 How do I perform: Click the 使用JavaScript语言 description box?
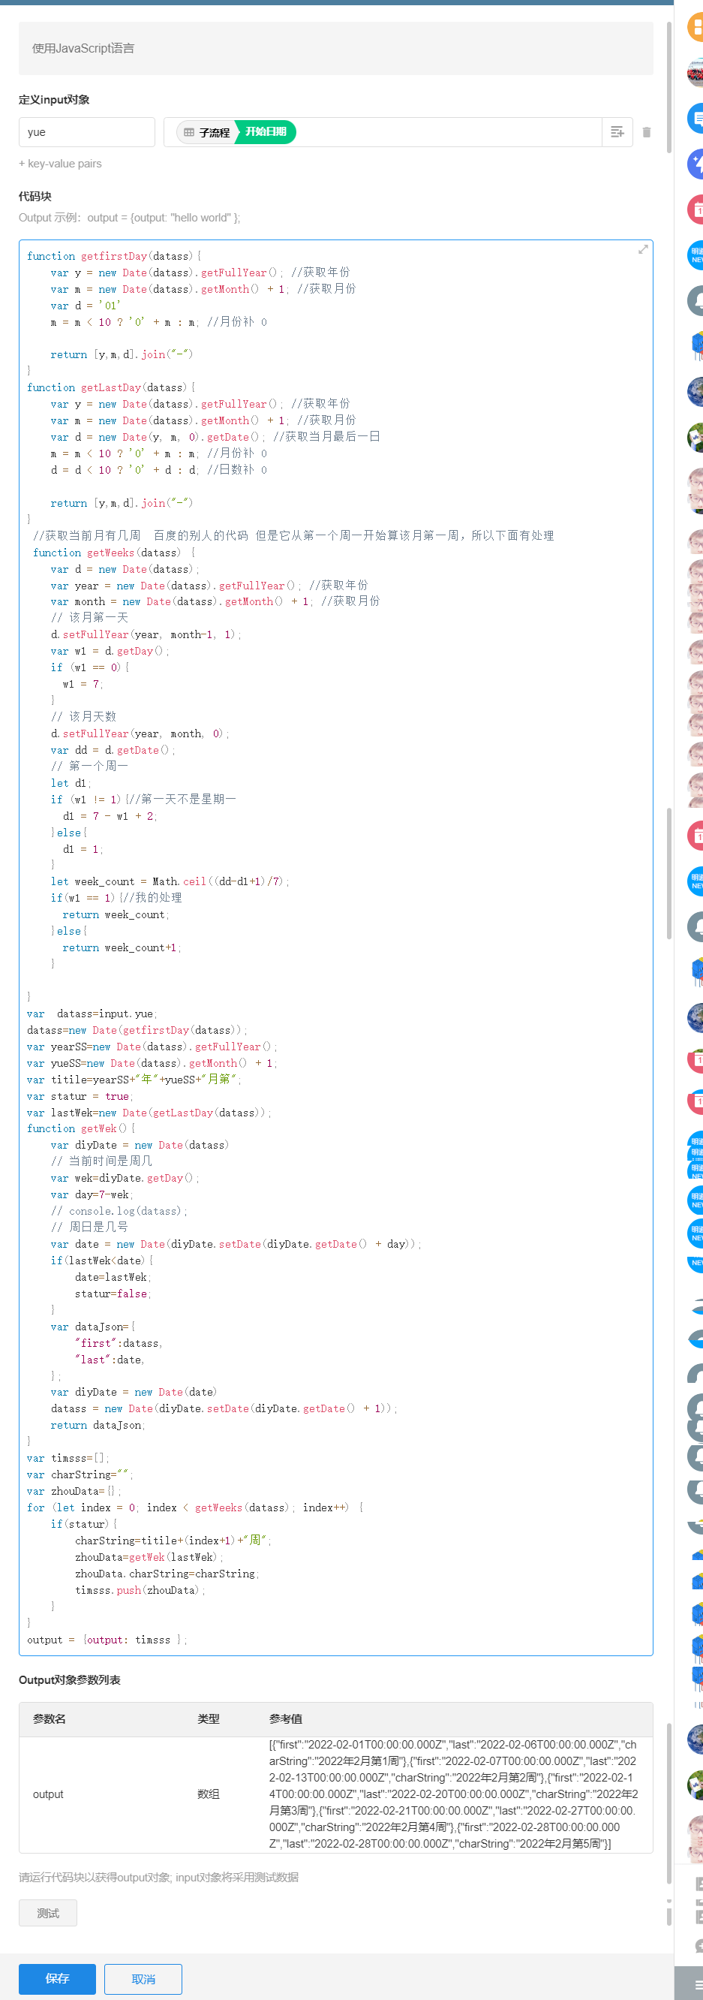coord(336,48)
